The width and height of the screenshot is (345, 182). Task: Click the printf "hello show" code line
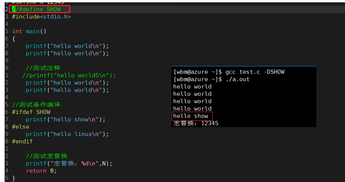point(66,119)
